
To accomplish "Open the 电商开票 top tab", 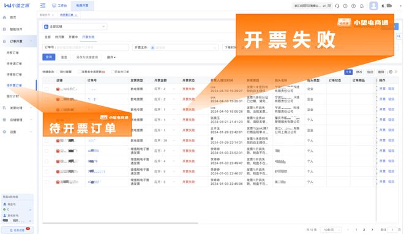I will pos(82,5).
